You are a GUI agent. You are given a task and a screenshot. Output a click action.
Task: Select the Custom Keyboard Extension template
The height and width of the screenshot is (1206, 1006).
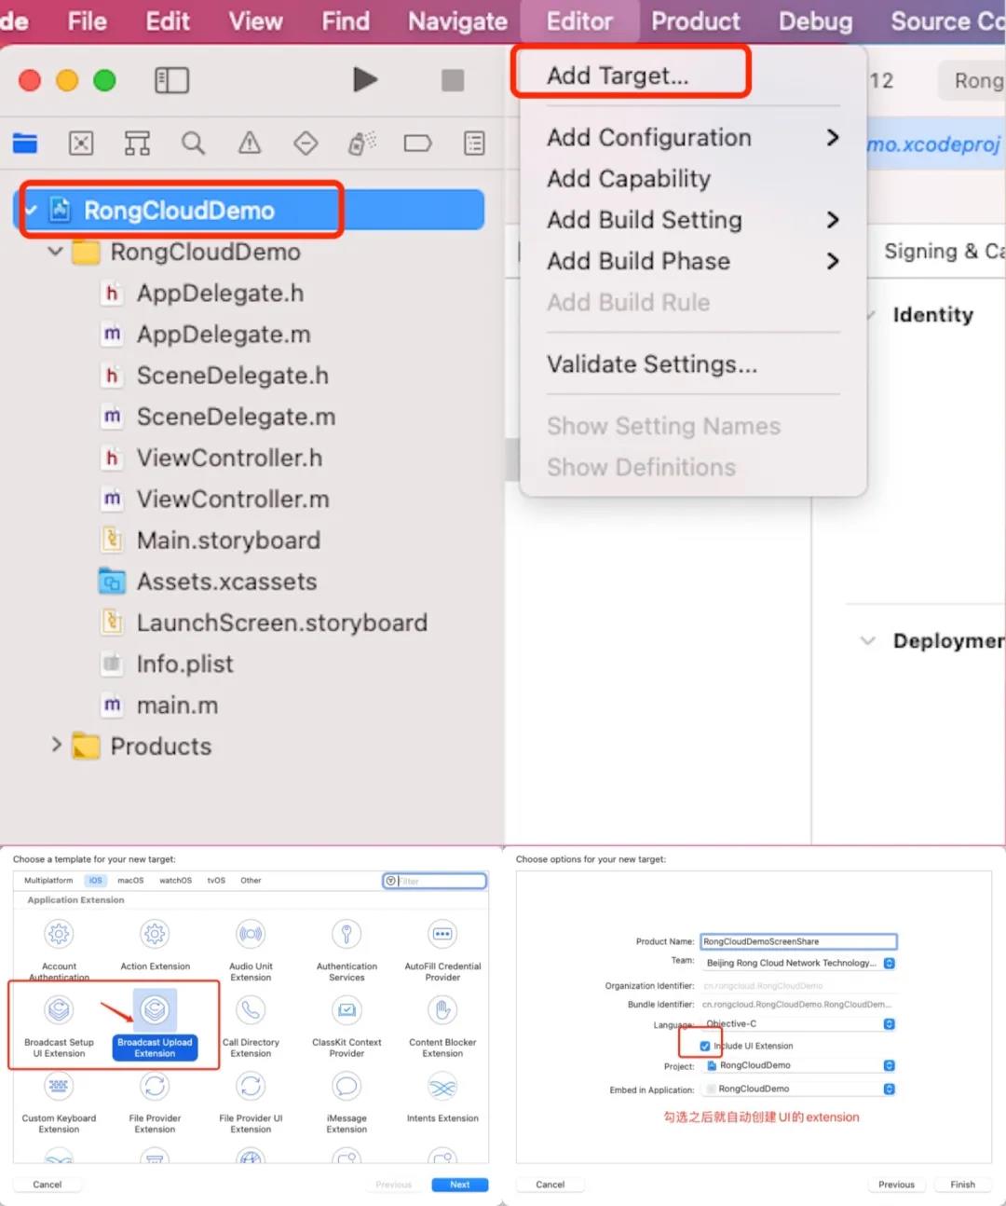(x=59, y=1101)
